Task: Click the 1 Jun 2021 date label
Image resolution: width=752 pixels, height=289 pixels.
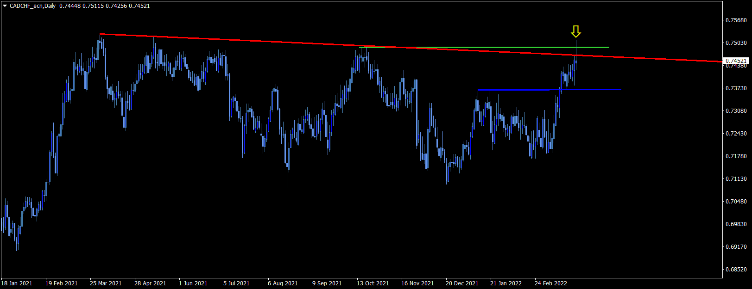Action: coord(193,283)
